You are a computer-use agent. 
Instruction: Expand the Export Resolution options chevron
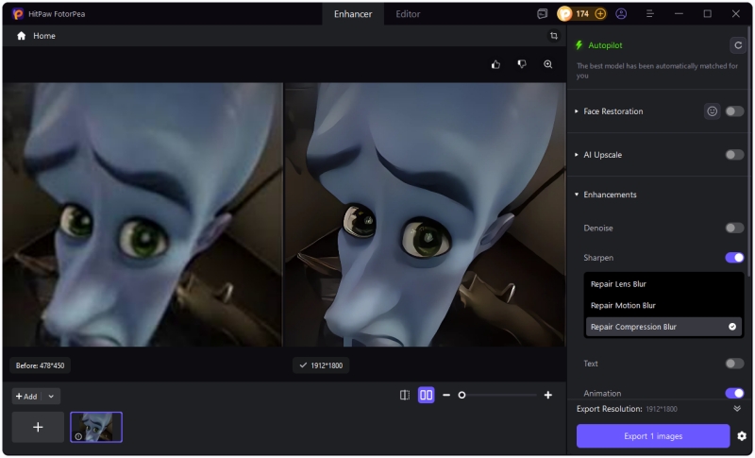tap(737, 409)
